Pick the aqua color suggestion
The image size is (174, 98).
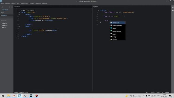[118, 28]
